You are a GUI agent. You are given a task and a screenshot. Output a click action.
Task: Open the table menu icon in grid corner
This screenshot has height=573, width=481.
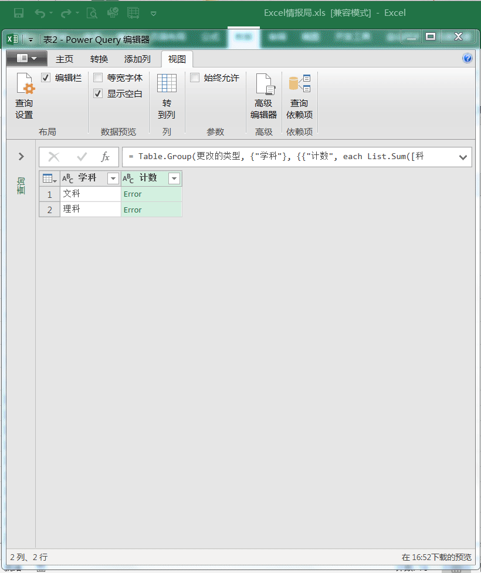coord(50,178)
